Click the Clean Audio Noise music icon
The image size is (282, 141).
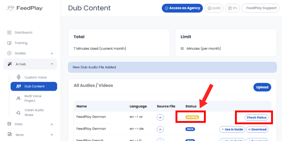pyautogui.click(x=18, y=112)
